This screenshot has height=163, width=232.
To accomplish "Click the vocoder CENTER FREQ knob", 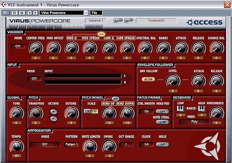I will [36, 48].
